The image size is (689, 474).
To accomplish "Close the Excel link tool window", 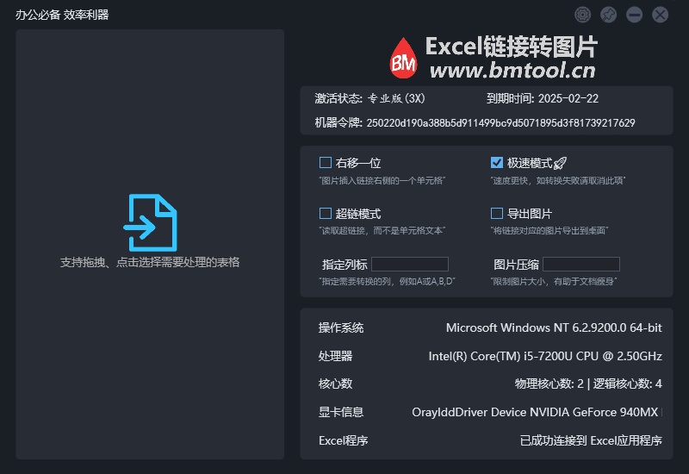I will point(660,15).
